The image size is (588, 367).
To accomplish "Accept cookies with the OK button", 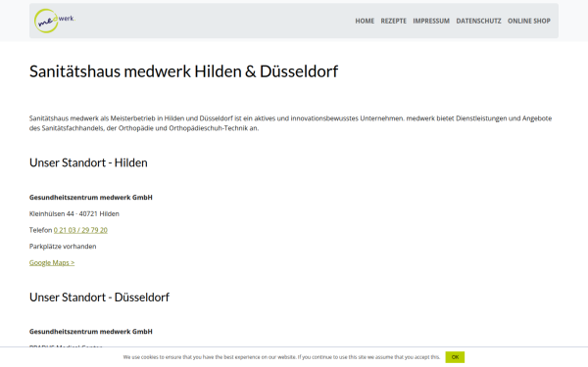I will 455,357.
